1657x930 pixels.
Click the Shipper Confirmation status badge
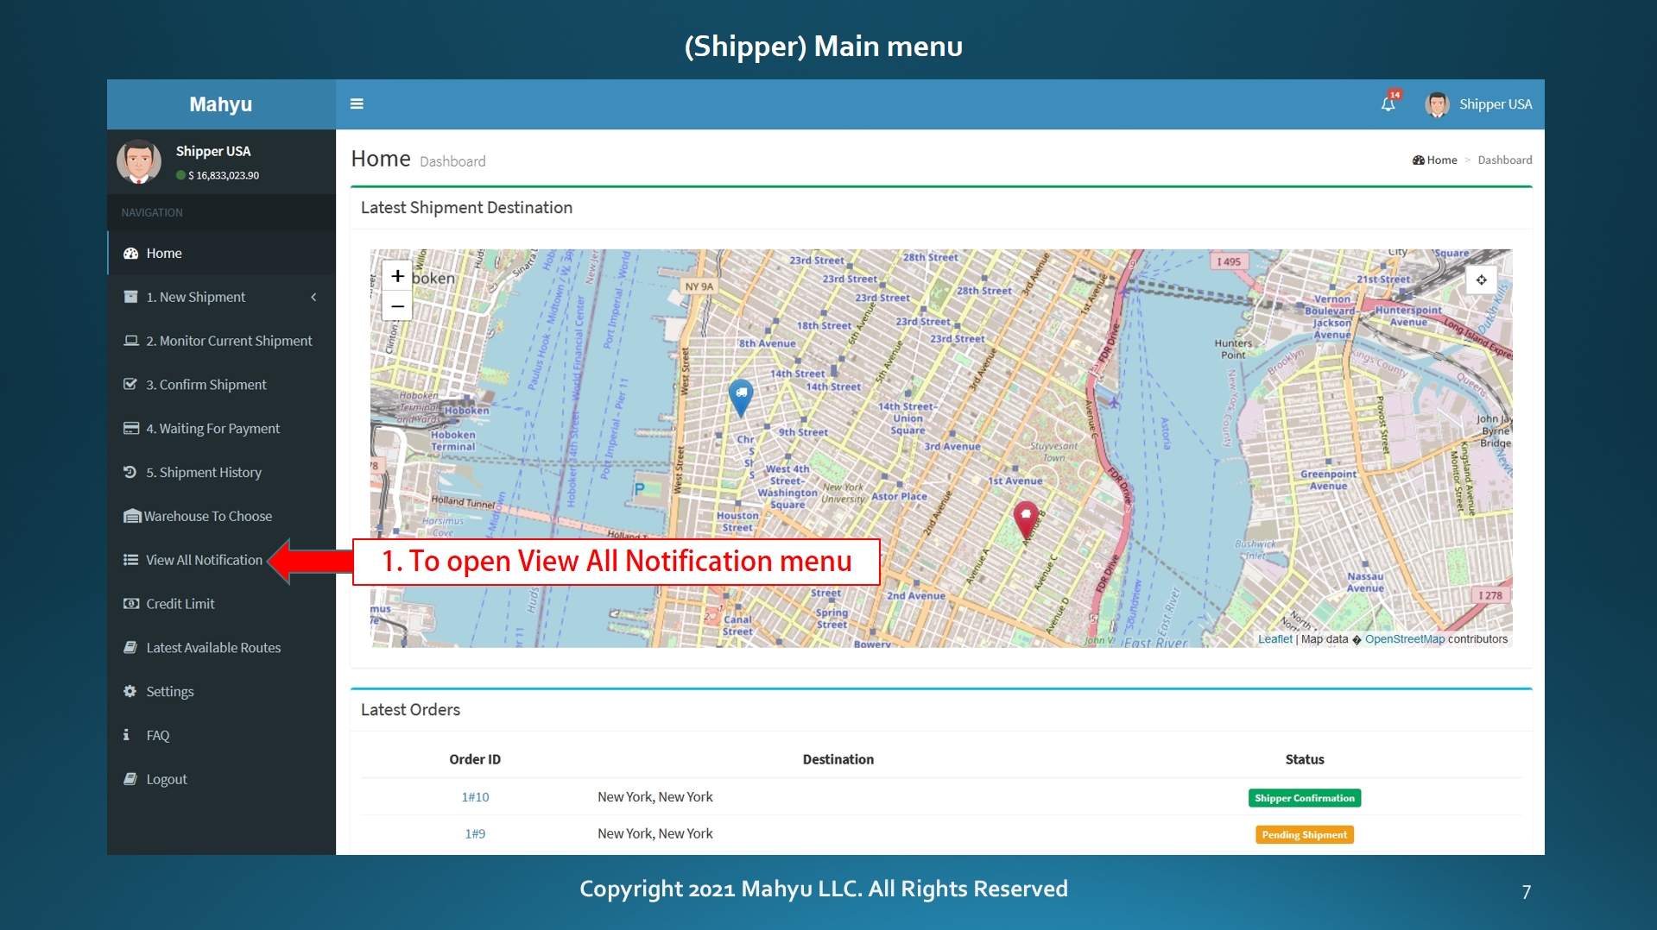click(x=1304, y=798)
